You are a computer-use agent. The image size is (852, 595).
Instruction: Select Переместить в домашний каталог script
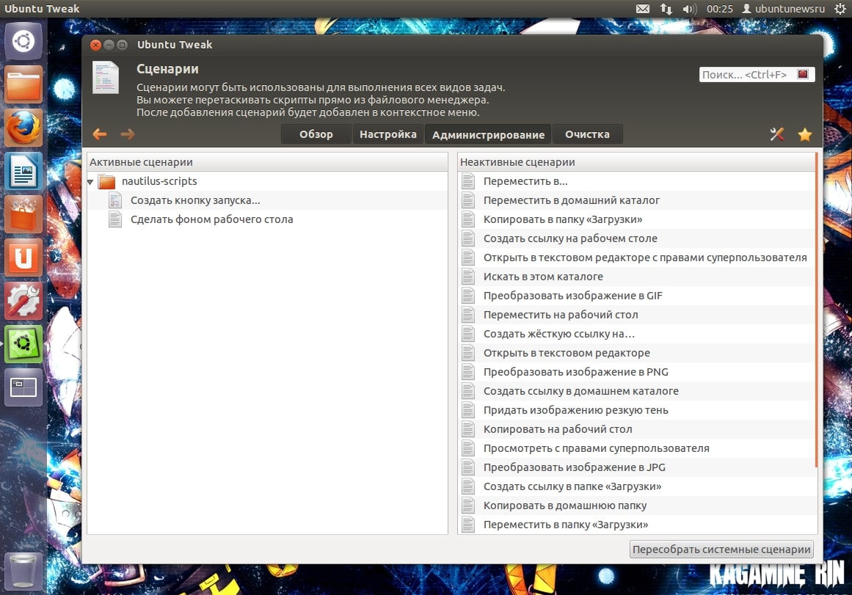636,200
